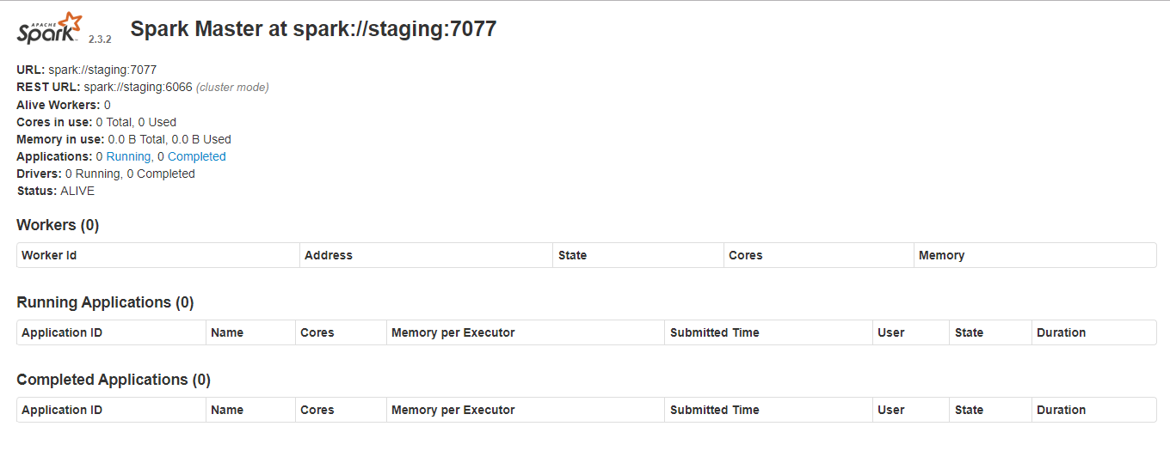Screen dimensions: 1170x469
Task: Click Cores header in Completed Applications table
Action: pyautogui.click(x=317, y=410)
